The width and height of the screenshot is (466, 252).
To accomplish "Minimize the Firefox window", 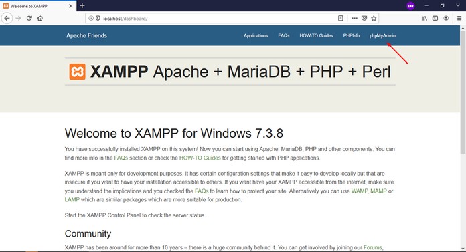I will (x=426, y=5).
